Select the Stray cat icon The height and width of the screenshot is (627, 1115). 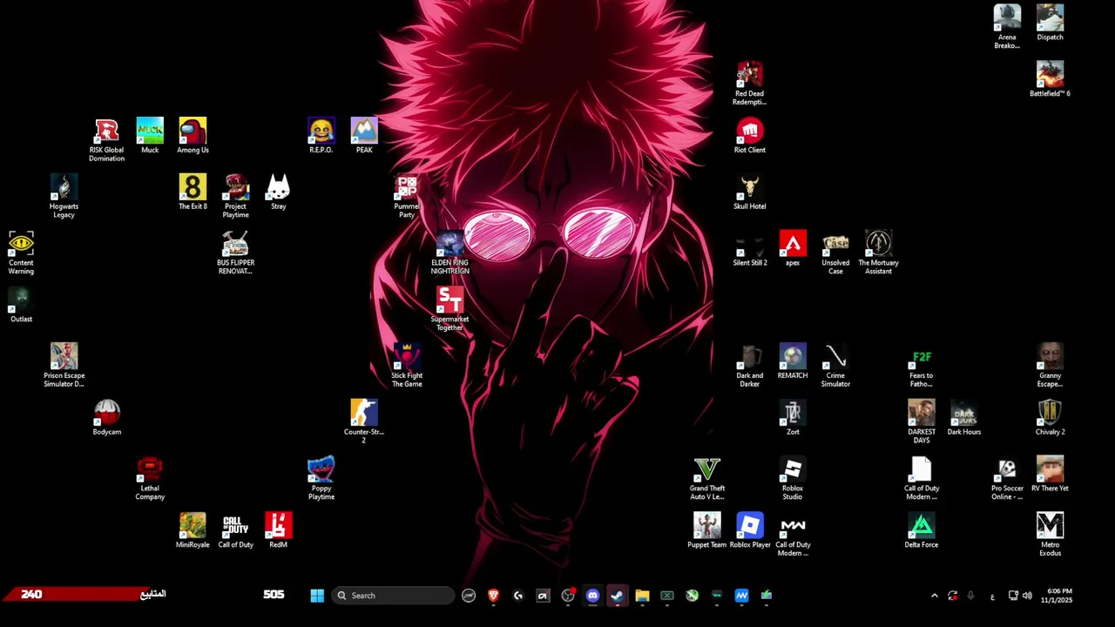(x=278, y=192)
